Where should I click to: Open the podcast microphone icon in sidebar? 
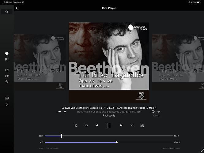[x=7, y=82]
